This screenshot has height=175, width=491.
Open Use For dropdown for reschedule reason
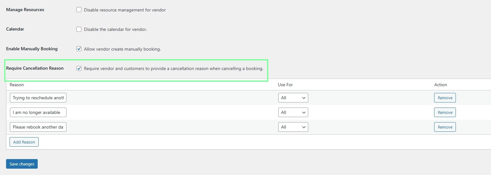click(x=293, y=98)
